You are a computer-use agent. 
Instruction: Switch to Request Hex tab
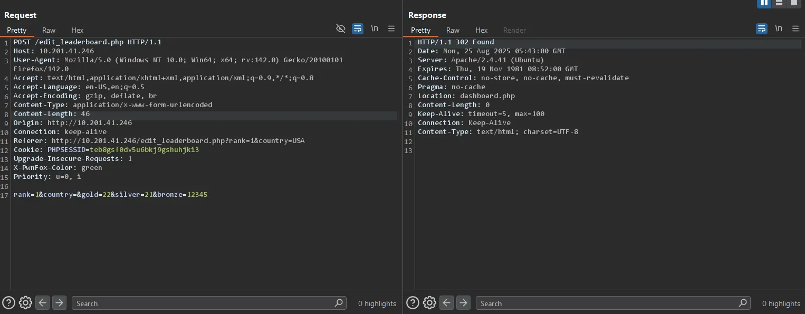[x=78, y=30]
